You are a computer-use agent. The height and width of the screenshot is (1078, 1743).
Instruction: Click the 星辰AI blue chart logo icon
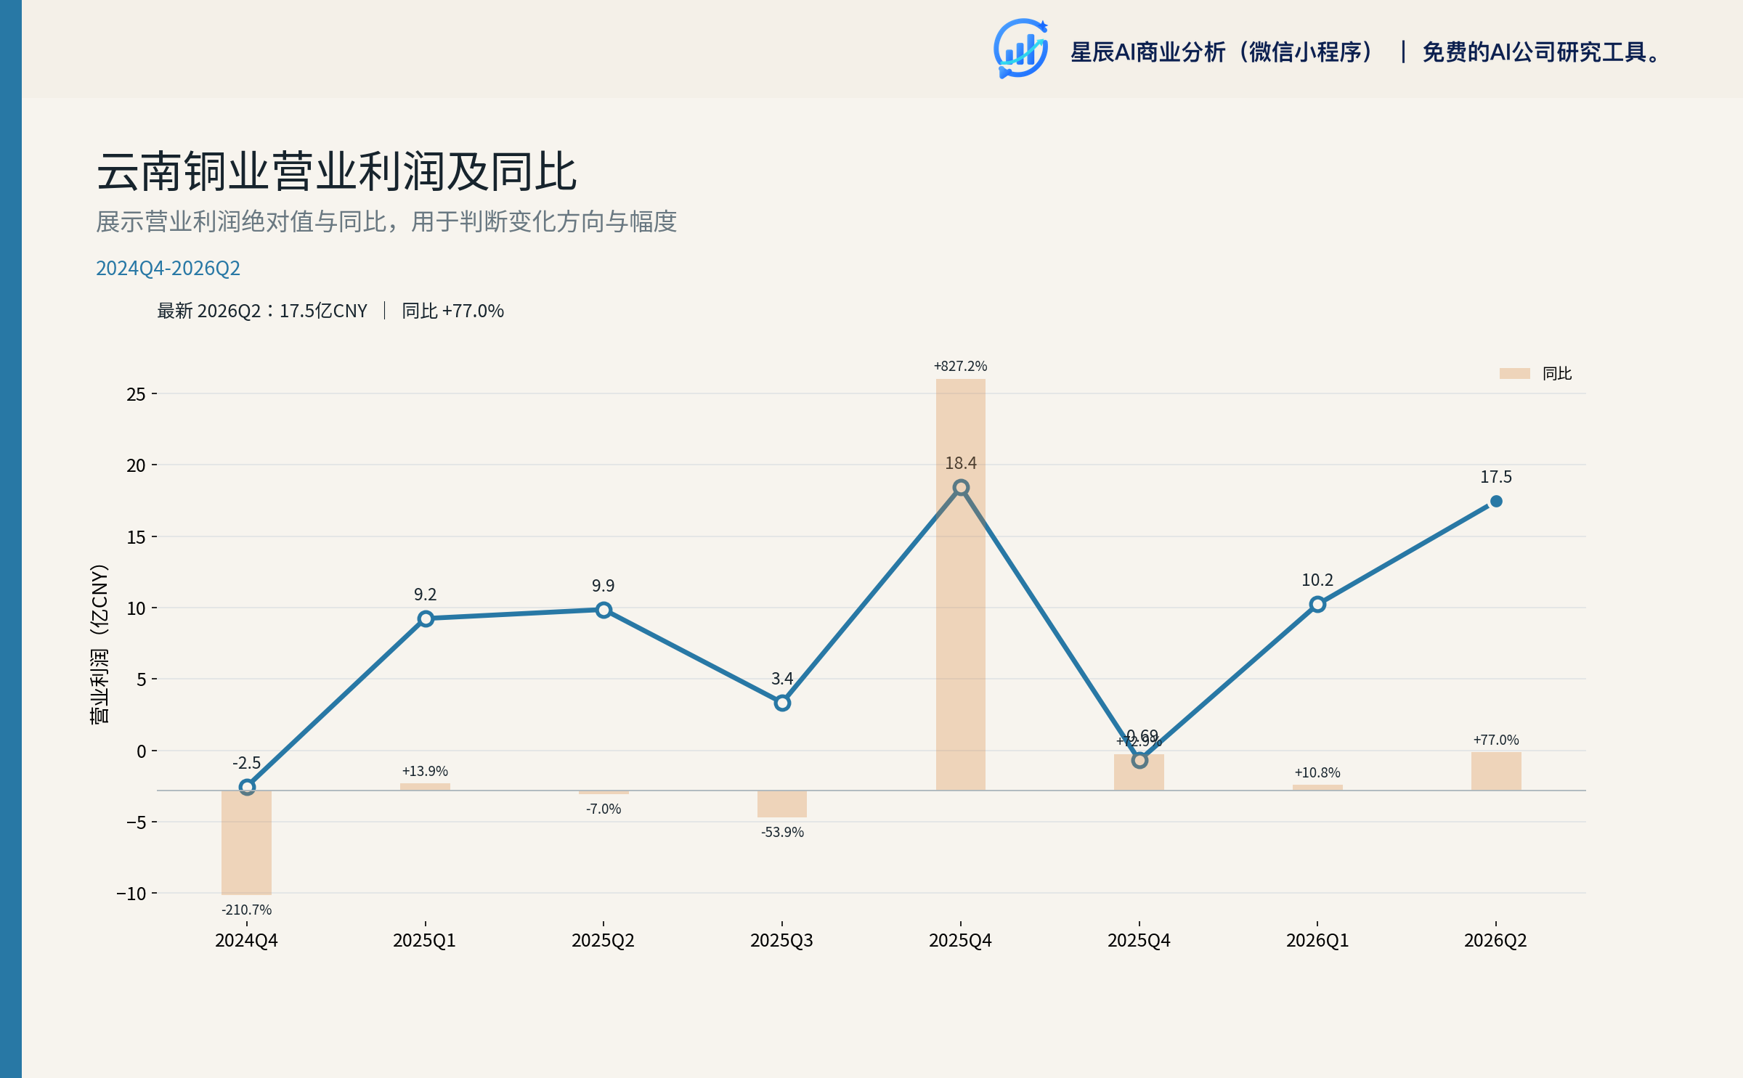(x=1020, y=49)
